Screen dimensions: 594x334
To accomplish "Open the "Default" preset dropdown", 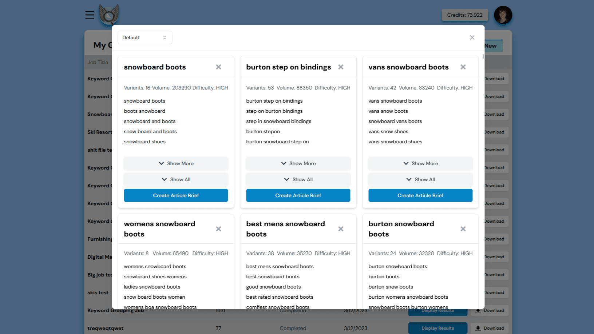I will [x=145, y=37].
